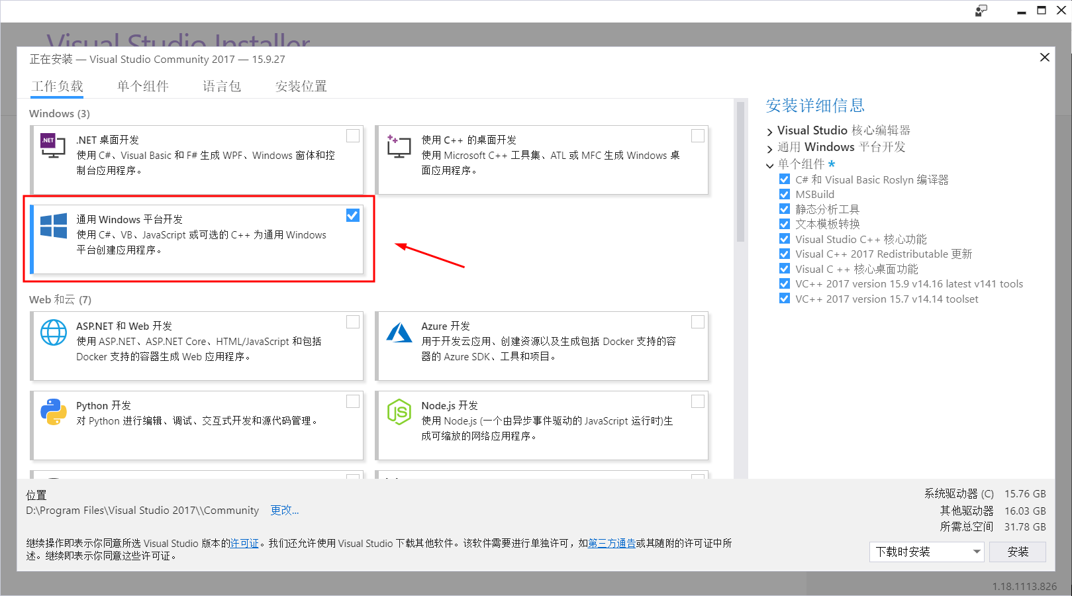Select the Node.js 开发 workload card title
Image resolution: width=1072 pixels, height=596 pixels.
tap(450, 405)
